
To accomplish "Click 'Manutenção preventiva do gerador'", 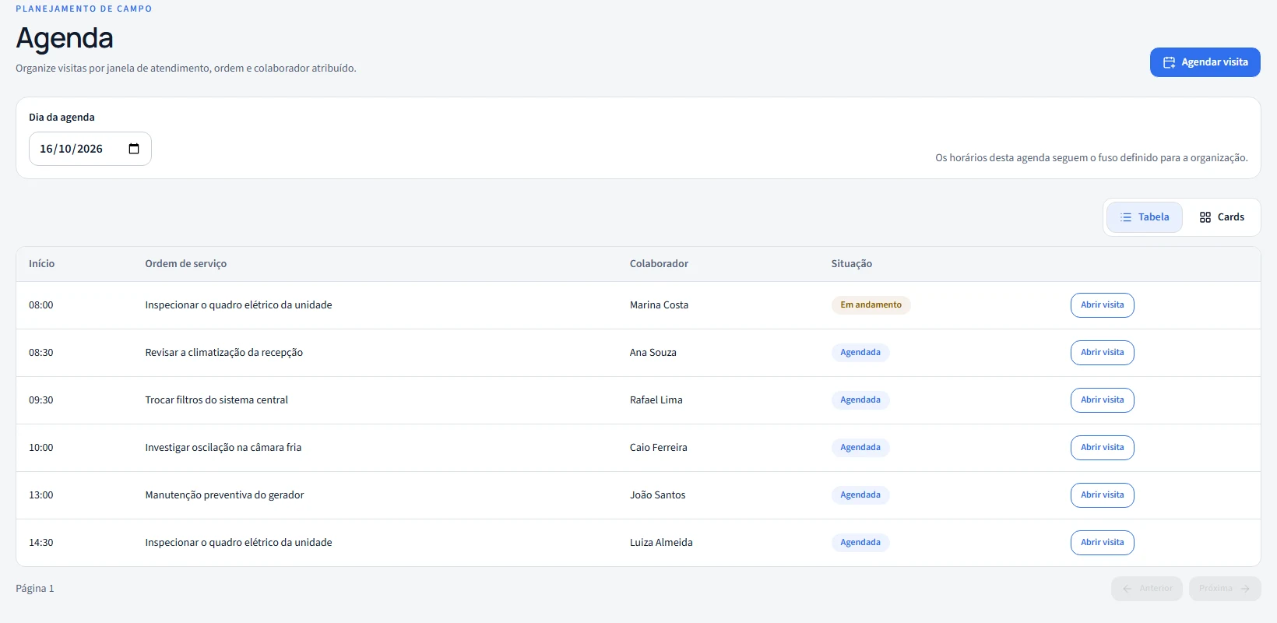I will [x=224, y=495].
